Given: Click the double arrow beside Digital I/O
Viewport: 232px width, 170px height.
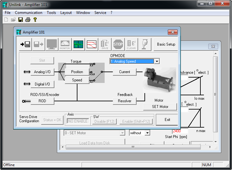Looking at the screenshot, I should tap(27, 84).
